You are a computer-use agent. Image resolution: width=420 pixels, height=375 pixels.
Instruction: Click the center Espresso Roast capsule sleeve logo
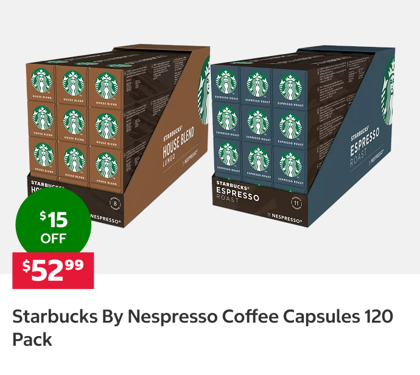pos(258,122)
